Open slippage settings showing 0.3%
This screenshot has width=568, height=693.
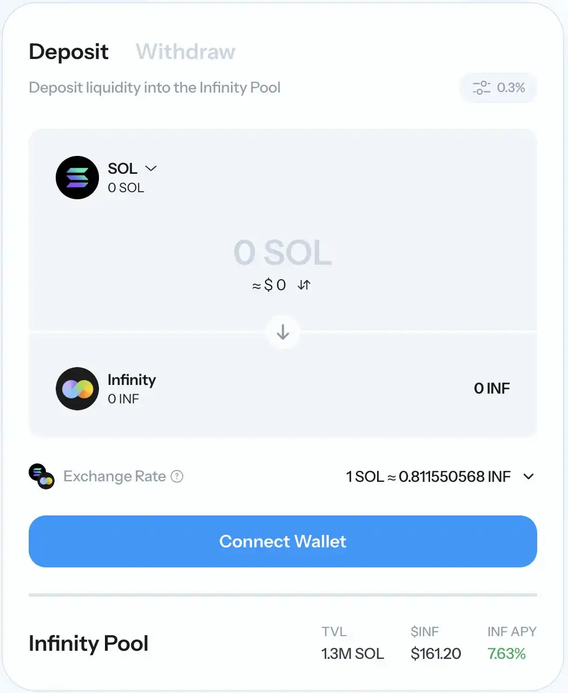pyautogui.click(x=498, y=88)
